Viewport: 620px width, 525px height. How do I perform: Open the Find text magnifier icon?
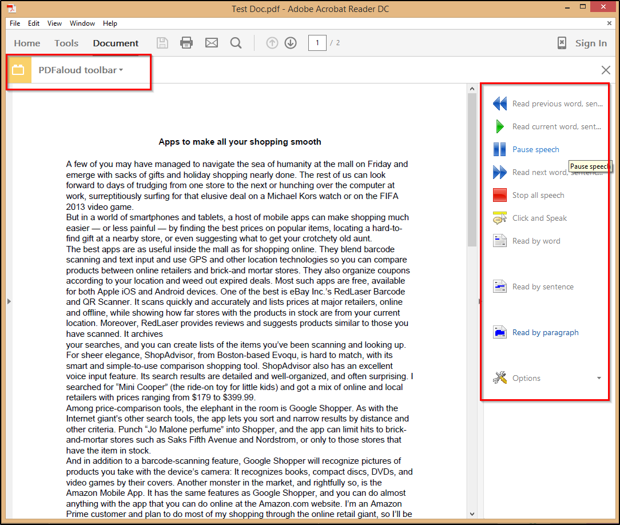pyautogui.click(x=236, y=43)
